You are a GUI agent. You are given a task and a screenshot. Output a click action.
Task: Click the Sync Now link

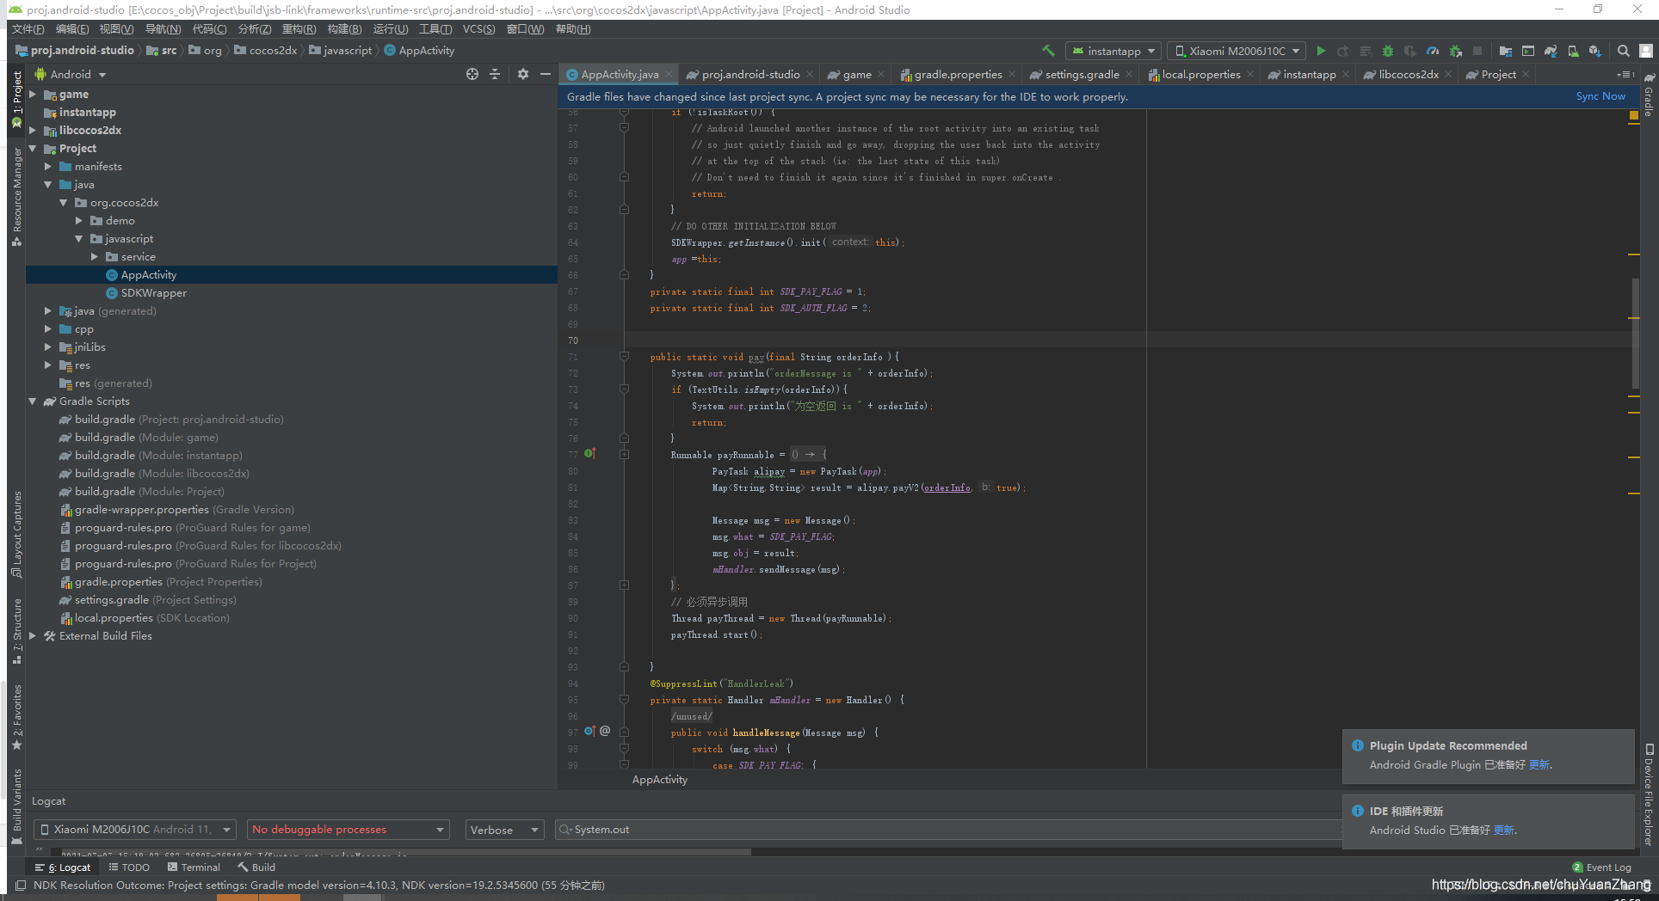point(1600,96)
